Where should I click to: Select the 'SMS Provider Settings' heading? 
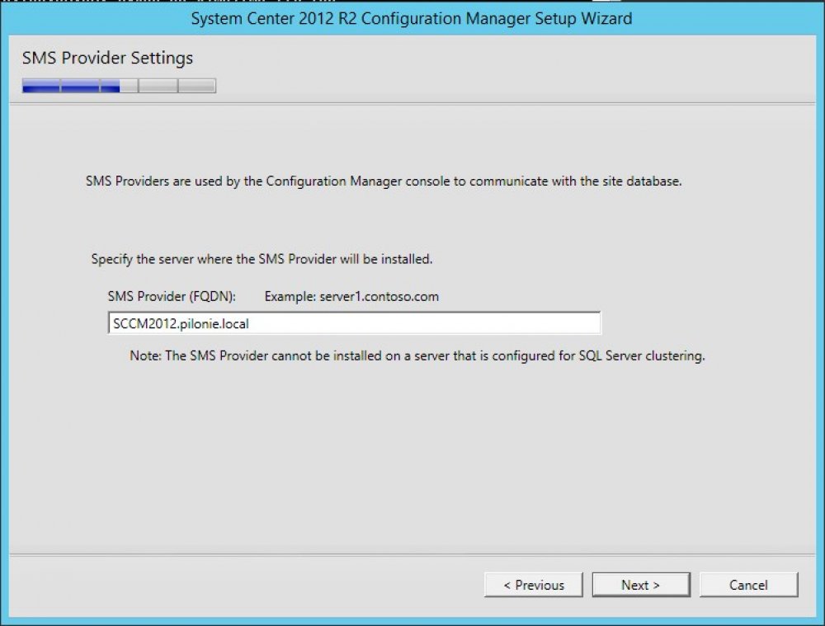107,58
